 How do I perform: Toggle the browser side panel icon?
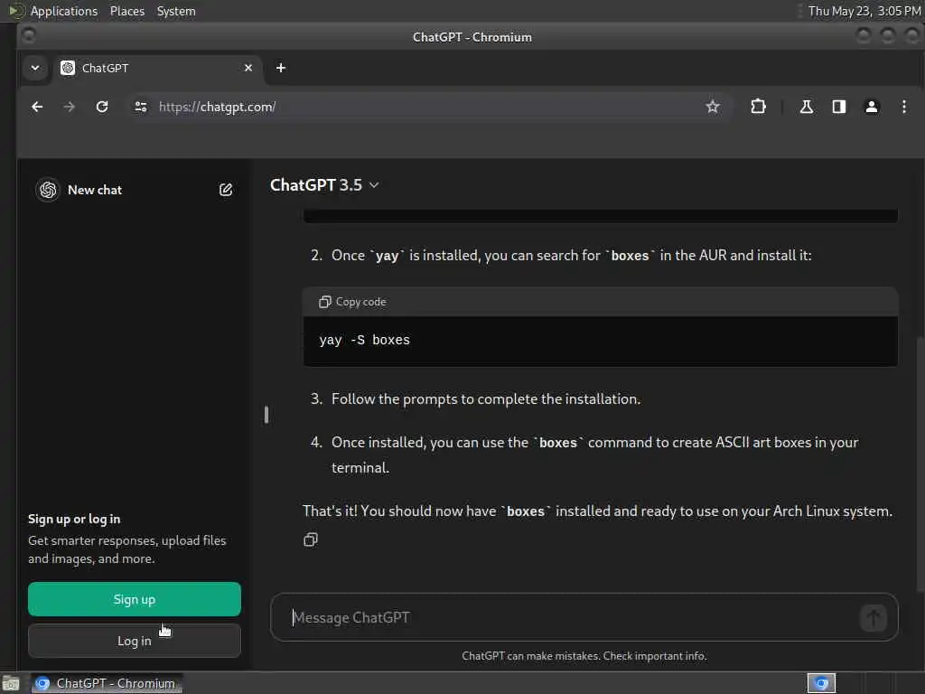(839, 107)
